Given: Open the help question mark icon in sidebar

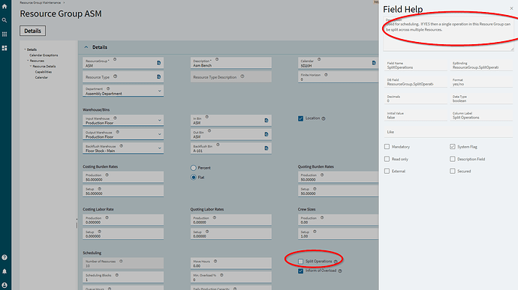Looking at the screenshot, I should pyautogui.click(x=5, y=257).
